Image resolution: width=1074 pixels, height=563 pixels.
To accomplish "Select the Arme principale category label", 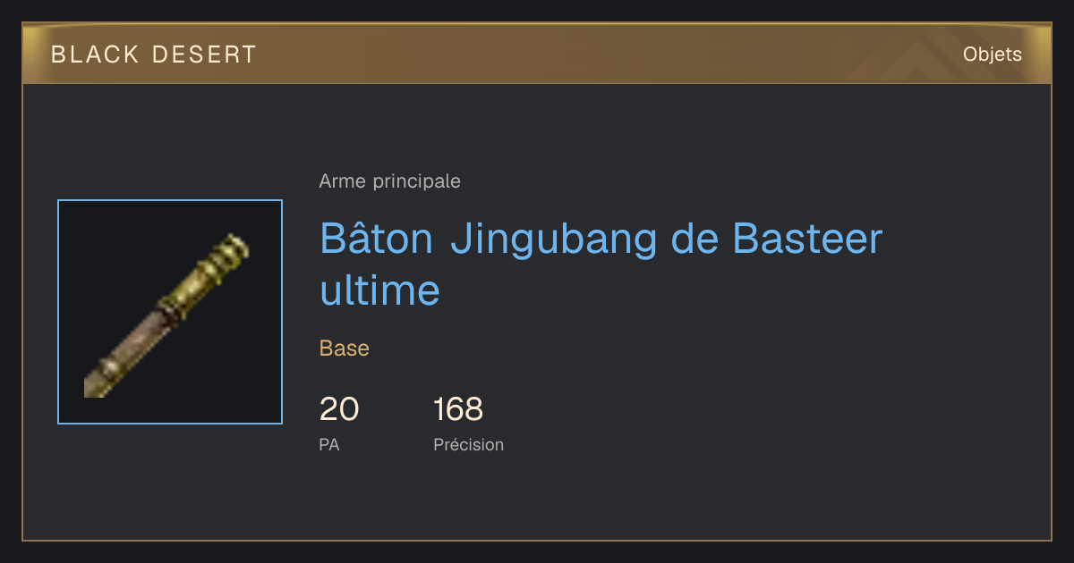I will (389, 181).
